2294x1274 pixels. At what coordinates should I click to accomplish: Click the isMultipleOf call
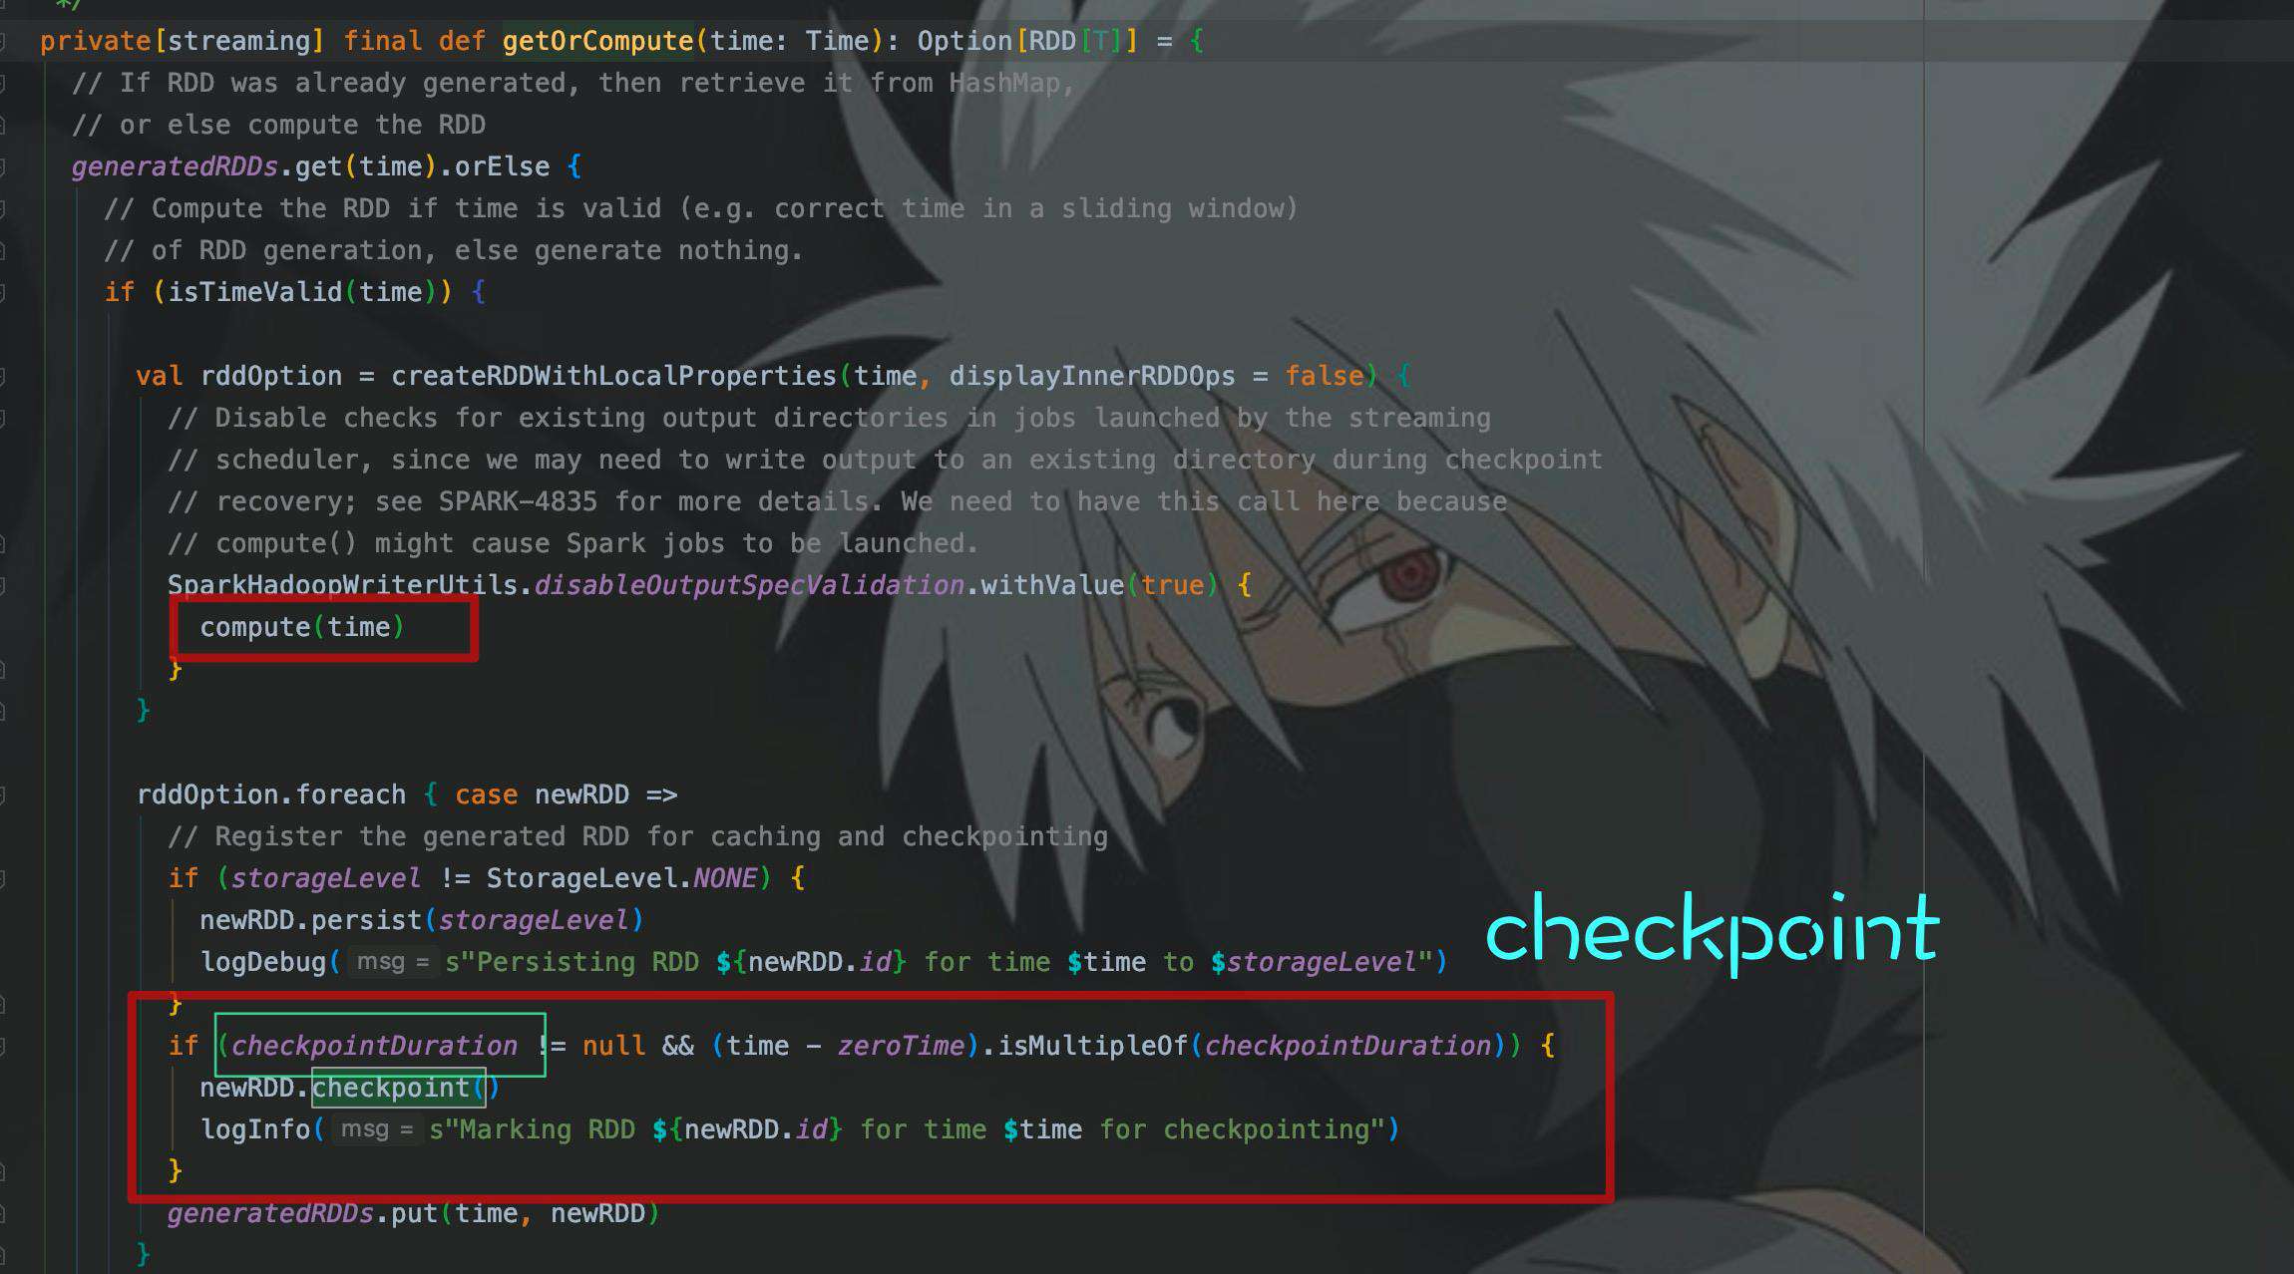1092,1046
